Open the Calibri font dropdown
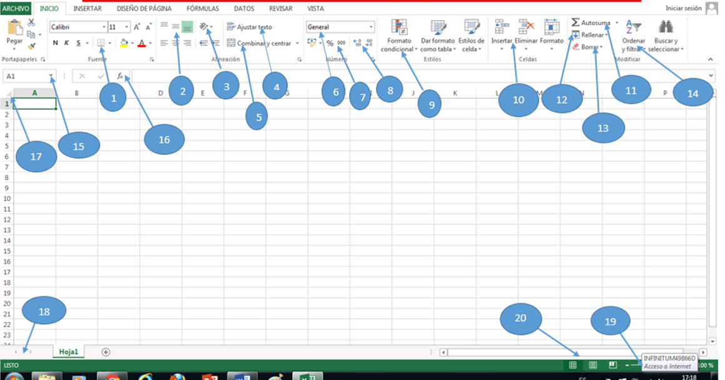This screenshot has height=380, width=725. point(104,27)
